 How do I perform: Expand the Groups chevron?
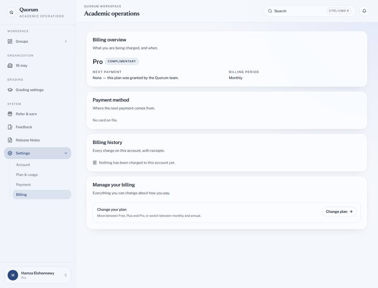coord(66,41)
